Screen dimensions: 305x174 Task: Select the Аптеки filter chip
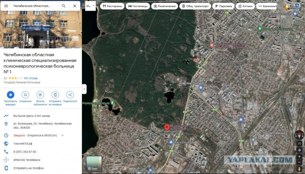coord(245,6)
